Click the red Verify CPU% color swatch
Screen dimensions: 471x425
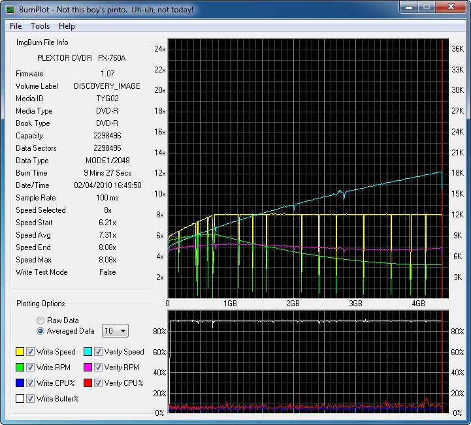point(88,383)
